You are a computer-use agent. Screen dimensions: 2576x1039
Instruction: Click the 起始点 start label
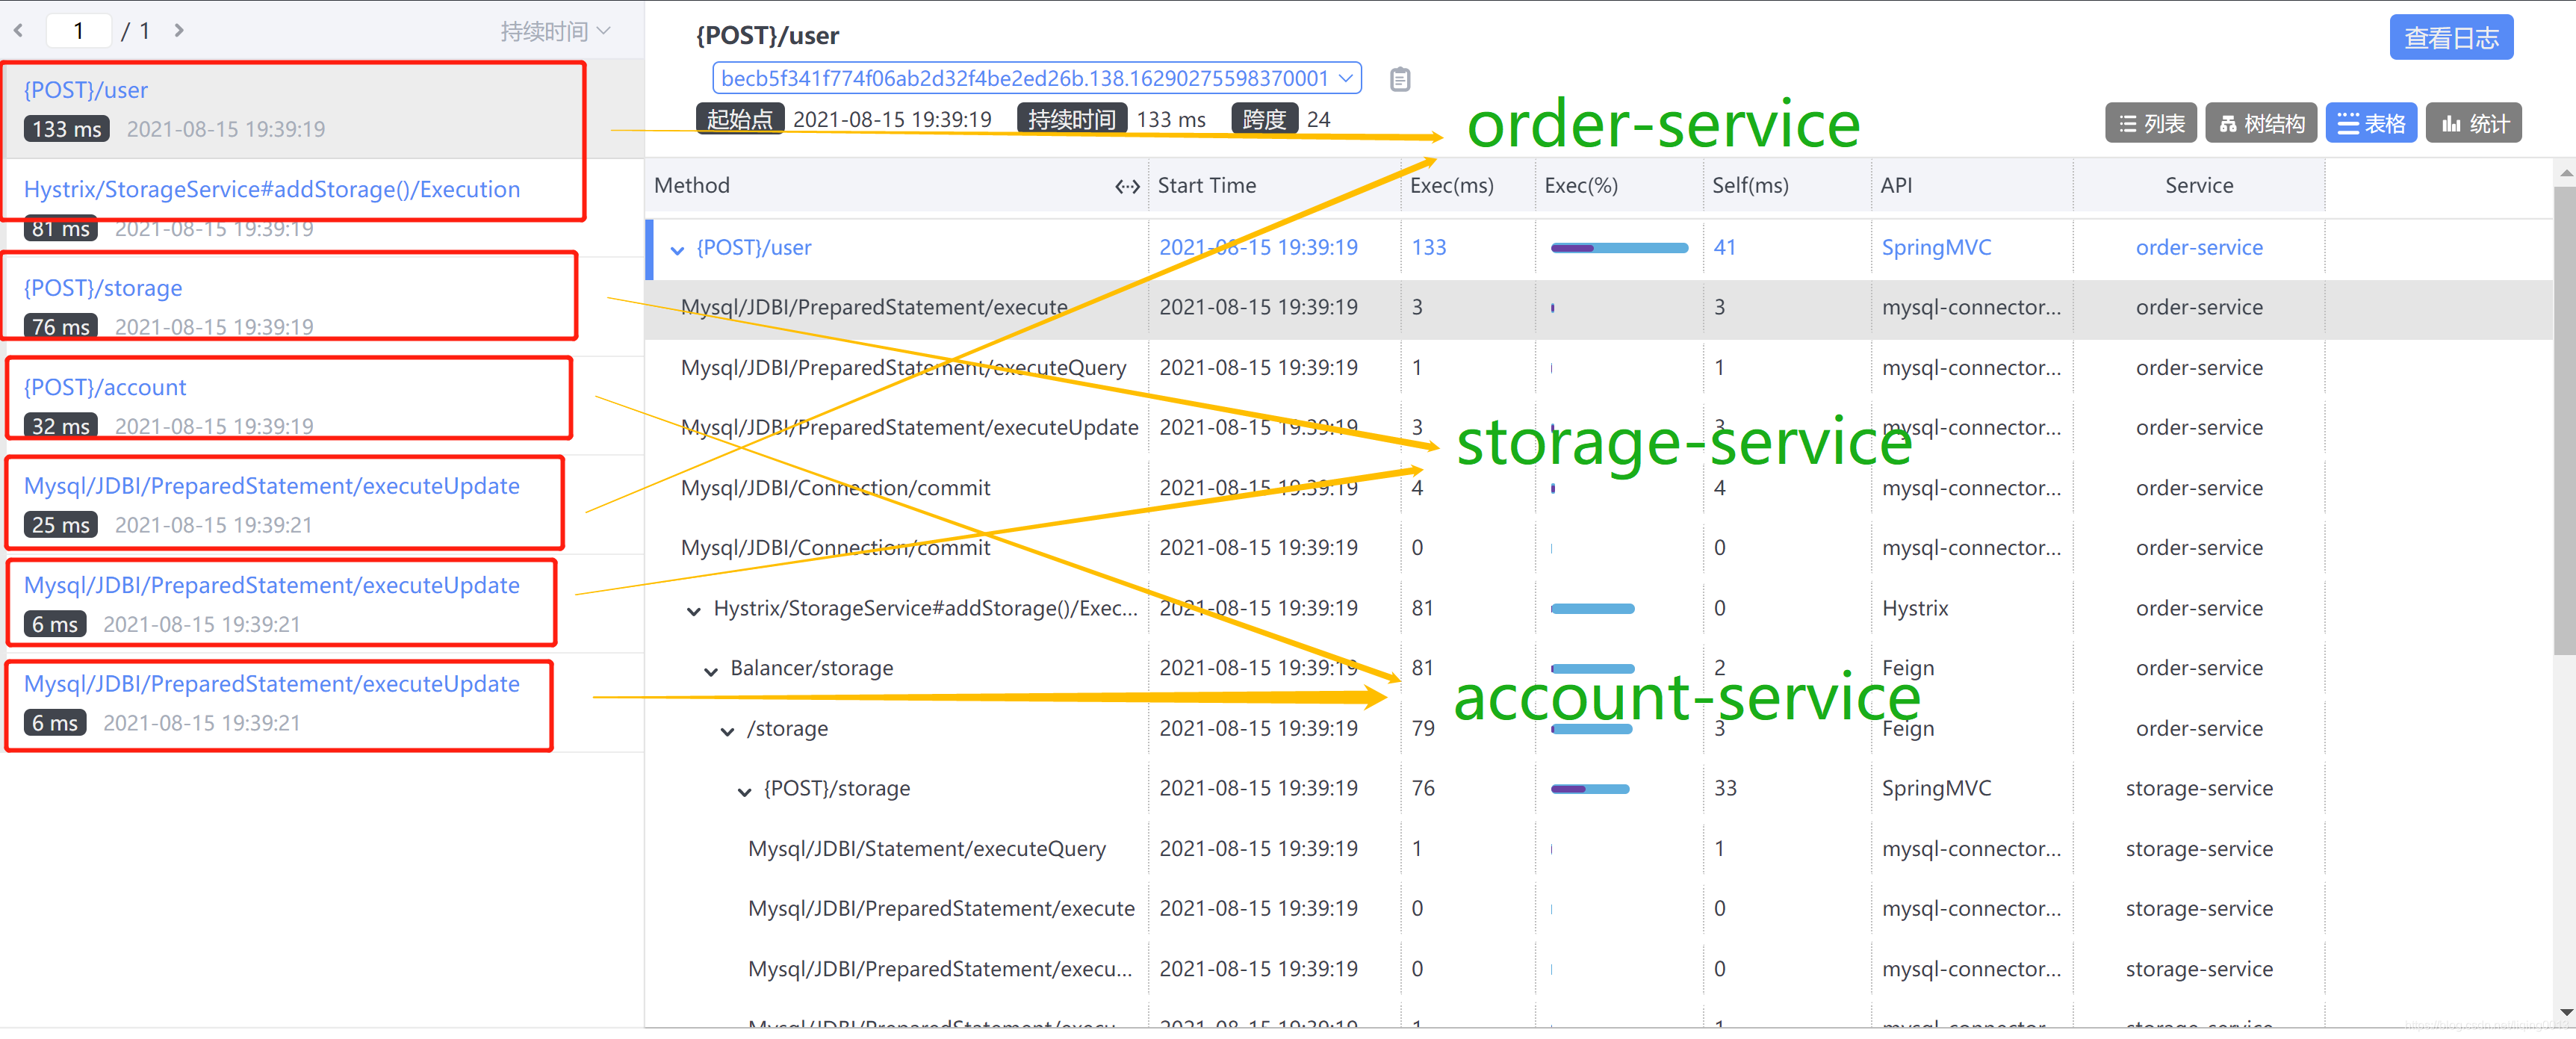[x=739, y=120]
